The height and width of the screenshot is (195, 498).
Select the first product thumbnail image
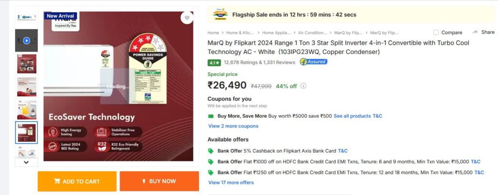coord(26,17)
